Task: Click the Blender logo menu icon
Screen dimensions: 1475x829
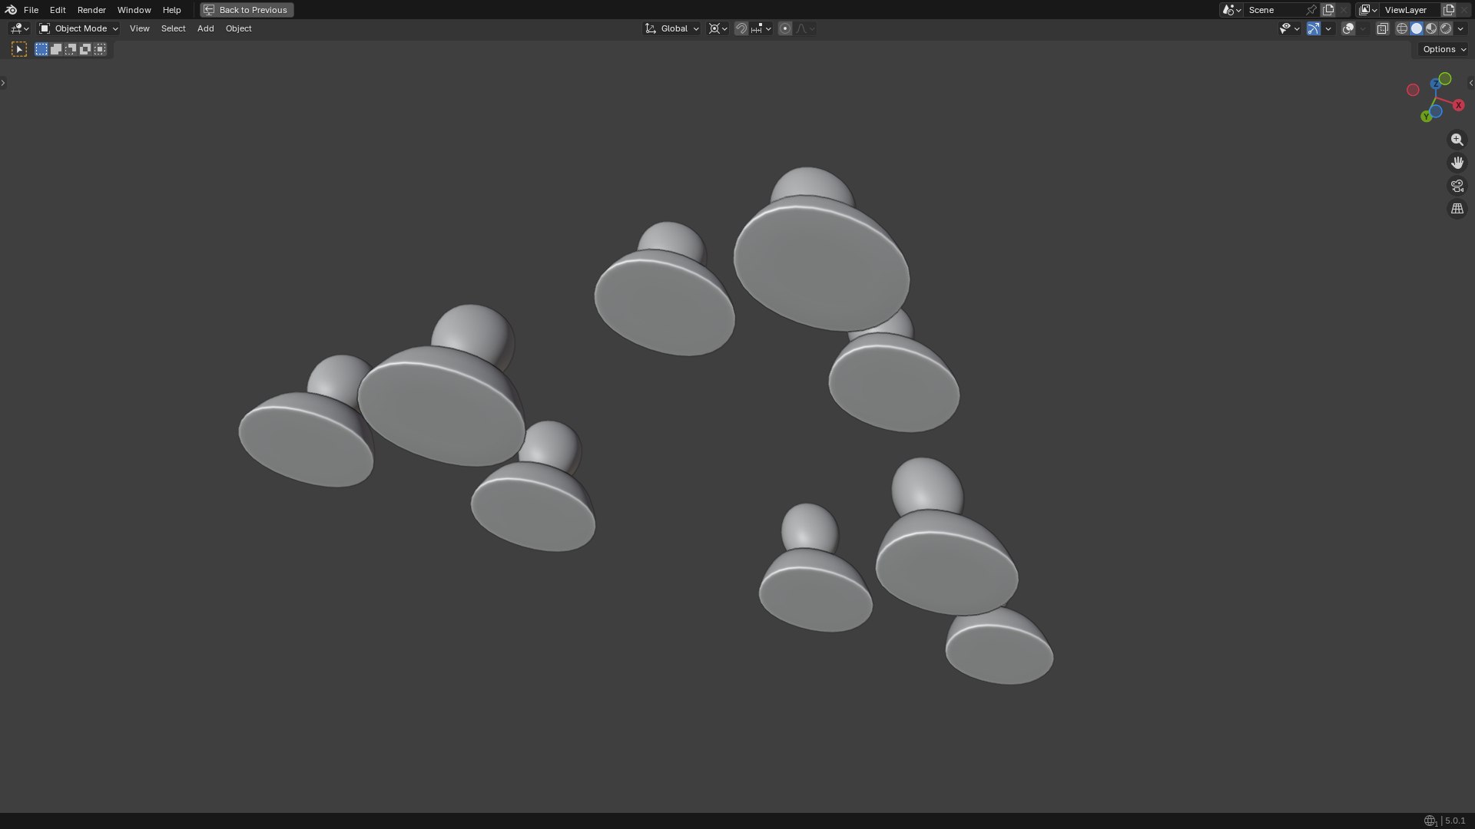Action: point(11,10)
